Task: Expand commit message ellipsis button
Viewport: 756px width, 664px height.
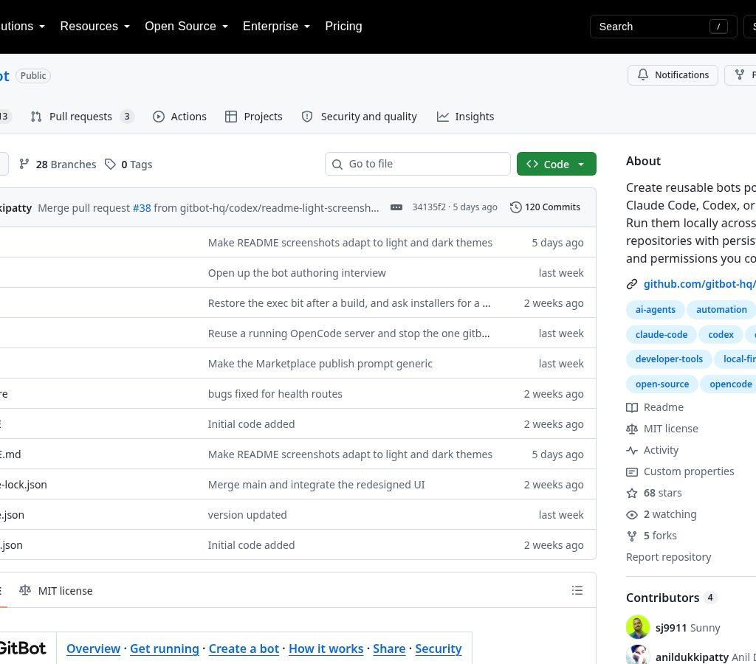Action: [396, 207]
